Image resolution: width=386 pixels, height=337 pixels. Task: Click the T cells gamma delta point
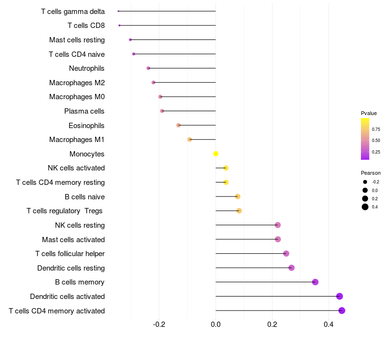pyautogui.click(x=118, y=11)
